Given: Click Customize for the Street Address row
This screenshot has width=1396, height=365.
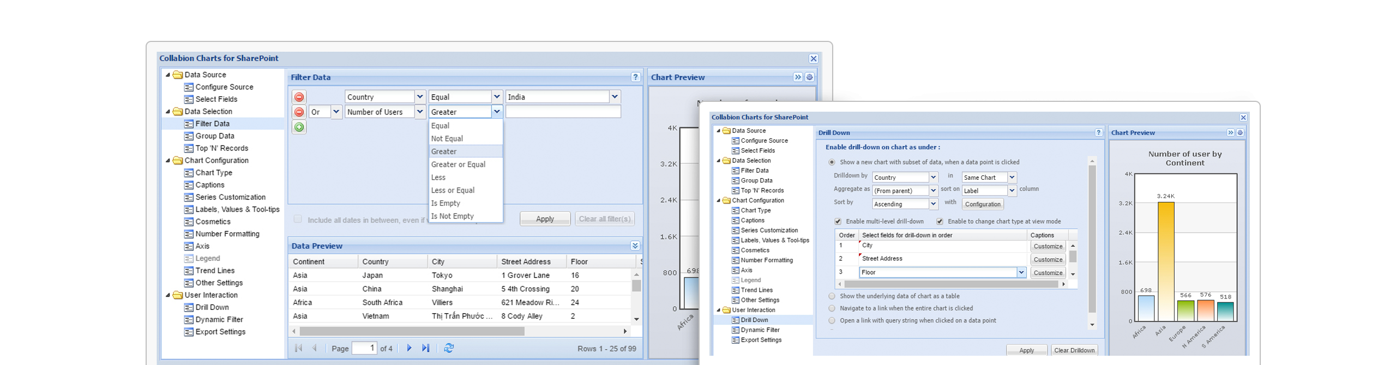Looking at the screenshot, I should (x=1048, y=260).
